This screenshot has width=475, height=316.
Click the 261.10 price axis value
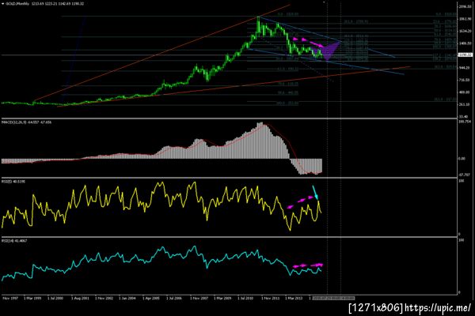tap(465, 104)
